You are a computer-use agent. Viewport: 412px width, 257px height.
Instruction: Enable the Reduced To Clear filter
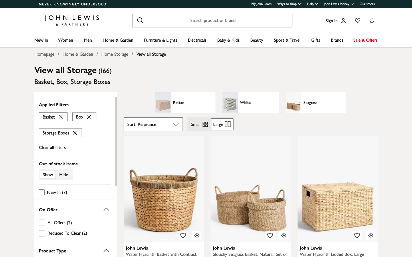pos(42,233)
